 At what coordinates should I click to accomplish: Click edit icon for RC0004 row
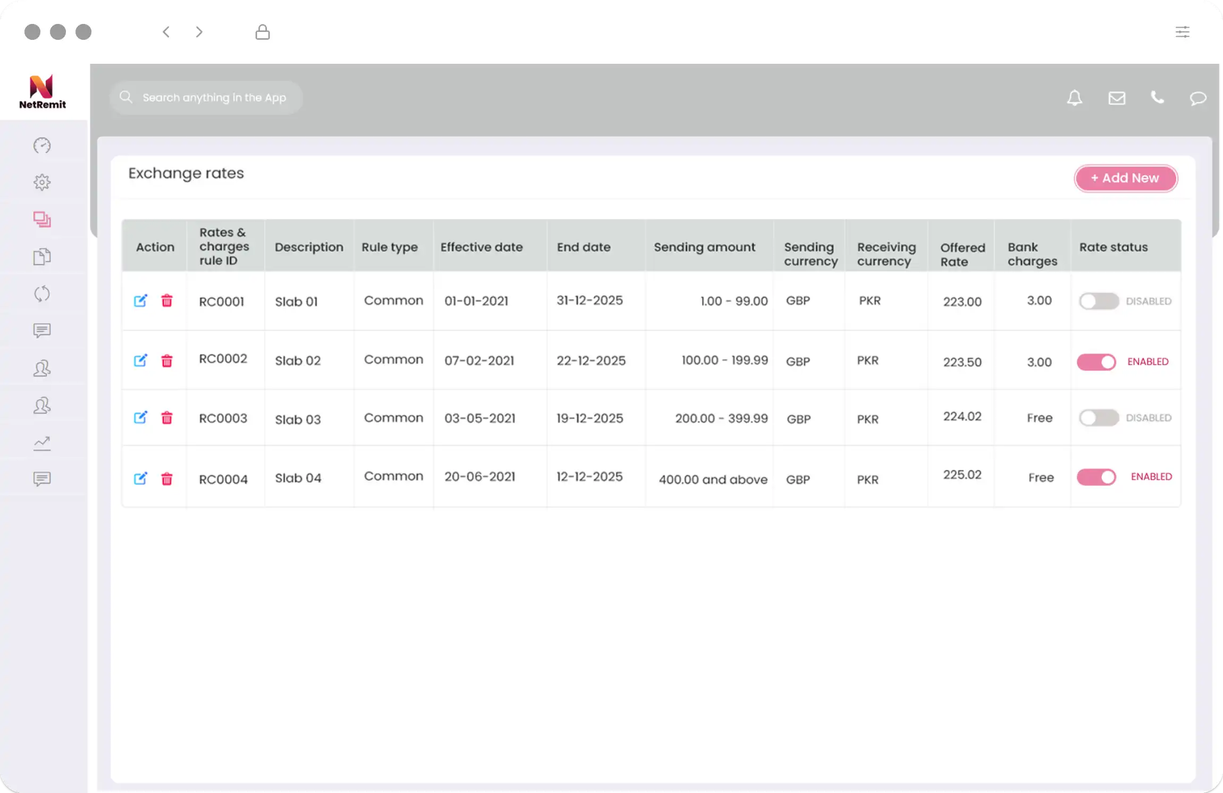(x=140, y=478)
